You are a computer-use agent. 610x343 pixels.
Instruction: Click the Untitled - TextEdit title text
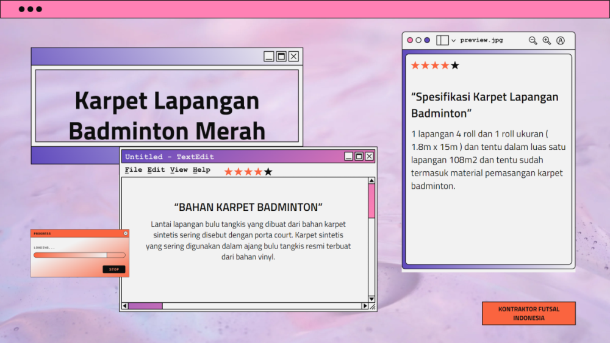click(x=169, y=157)
